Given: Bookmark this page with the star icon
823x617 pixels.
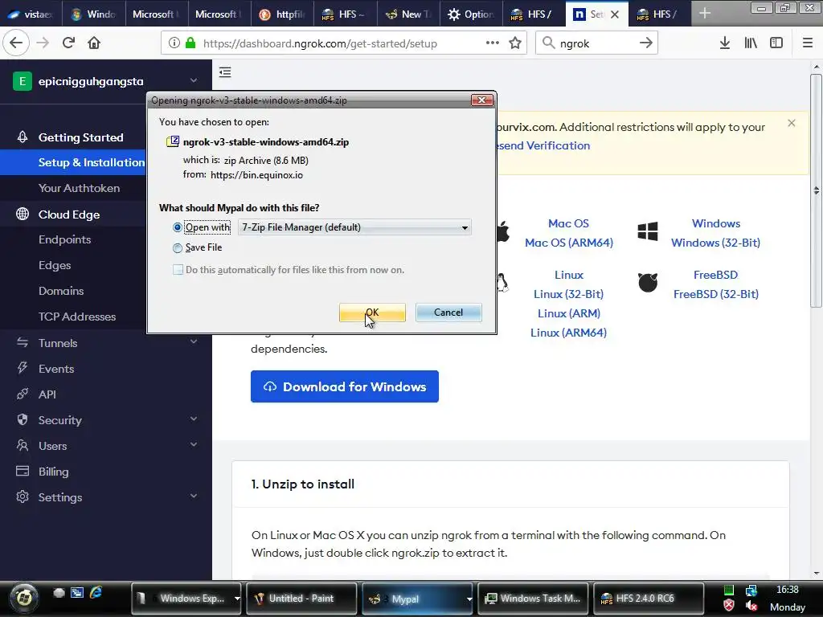Looking at the screenshot, I should pos(515,43).
